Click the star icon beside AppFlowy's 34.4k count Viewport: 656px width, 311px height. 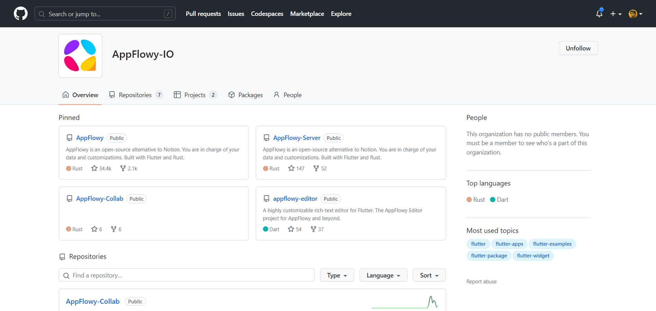point(94,168)
